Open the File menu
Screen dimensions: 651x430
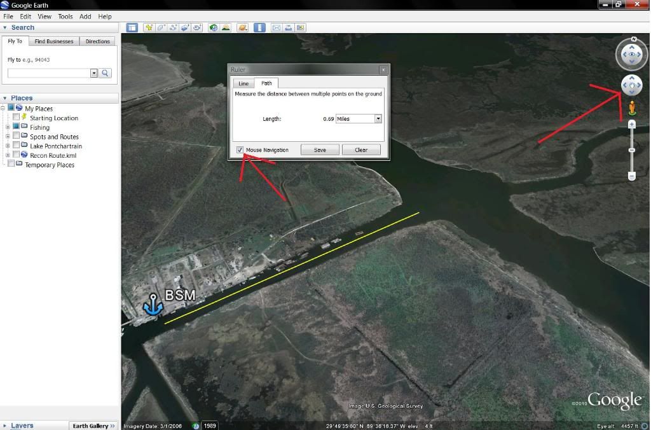8,17
